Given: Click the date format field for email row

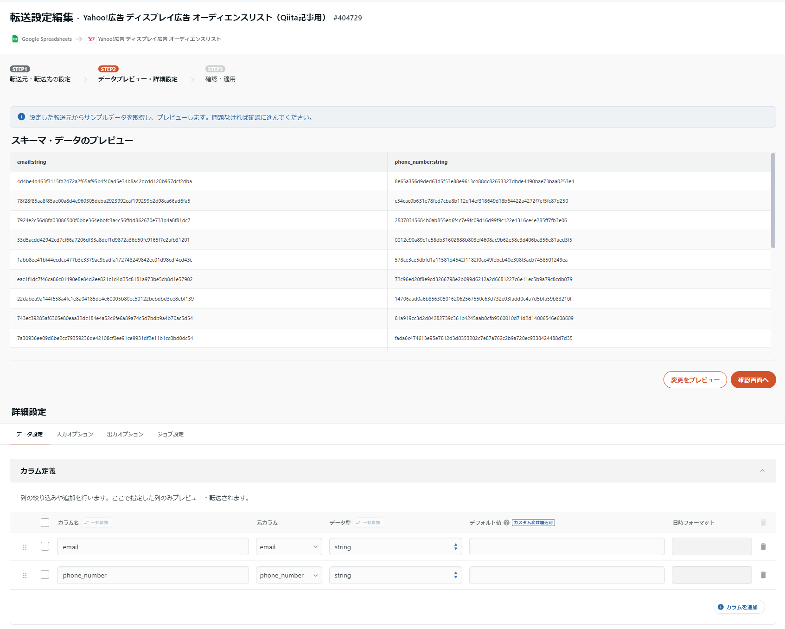Looking at the screenshot, I should 712,546.
